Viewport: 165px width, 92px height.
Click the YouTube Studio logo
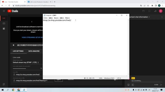(13, 11)
